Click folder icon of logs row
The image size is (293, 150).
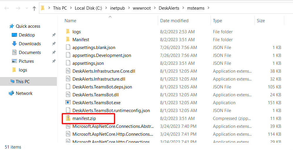tap(68, 32)
